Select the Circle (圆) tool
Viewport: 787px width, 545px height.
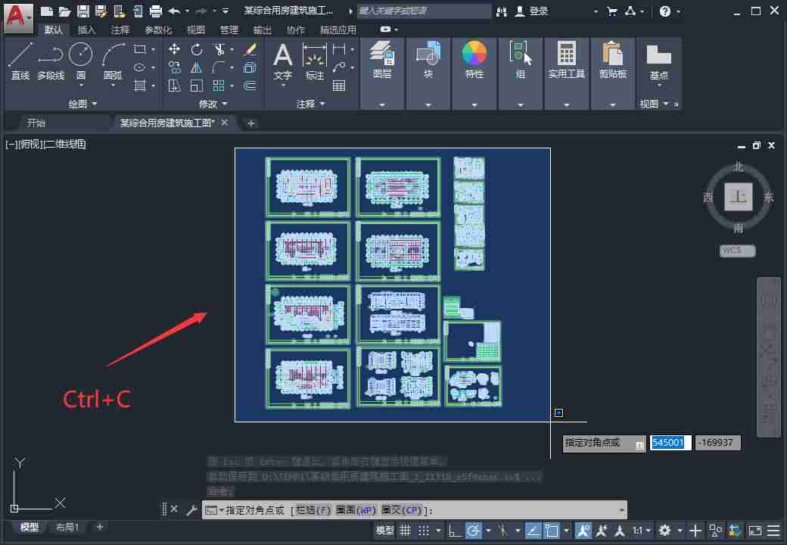[x=80, y=61]
